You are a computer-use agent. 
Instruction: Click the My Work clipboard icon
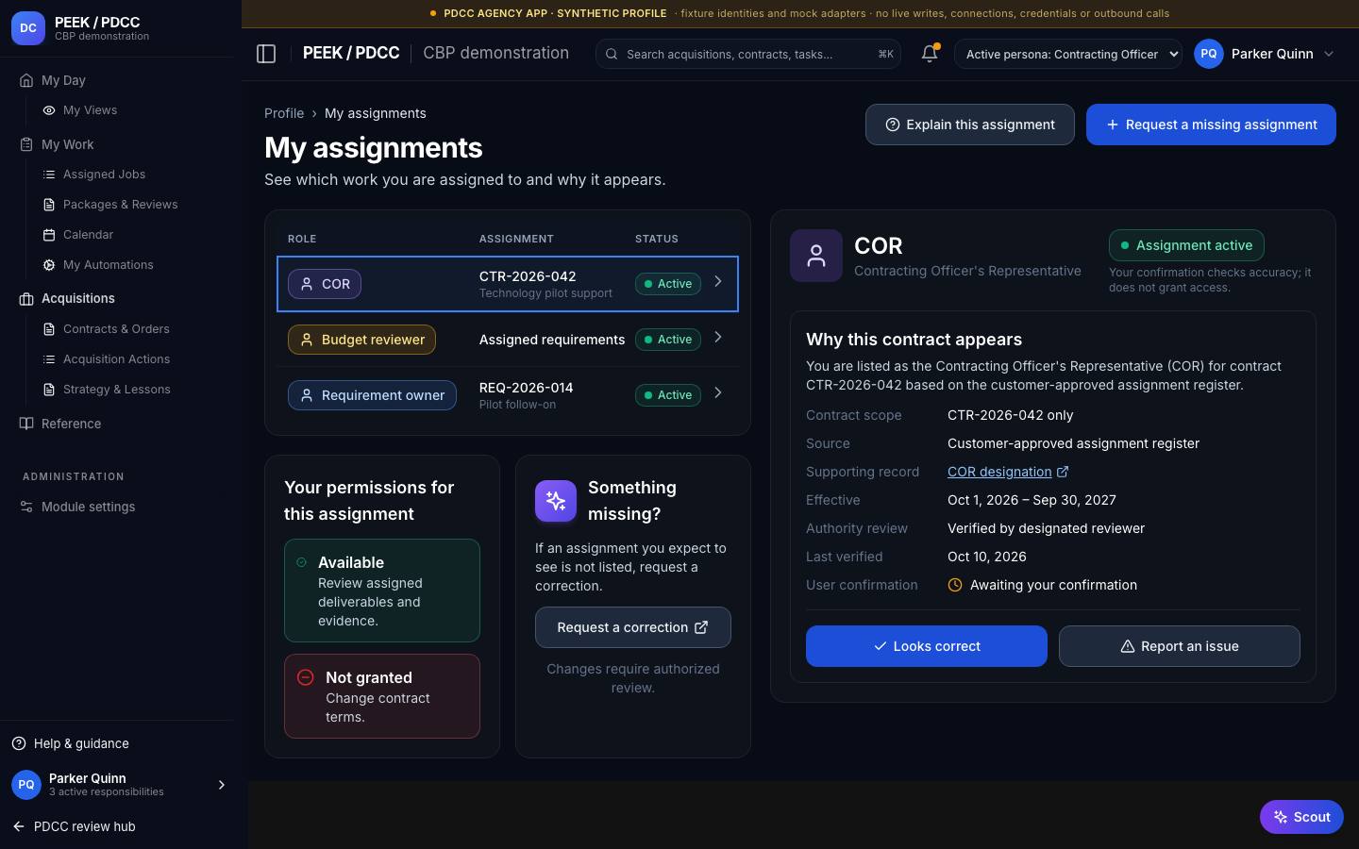(x=26, y=144)
